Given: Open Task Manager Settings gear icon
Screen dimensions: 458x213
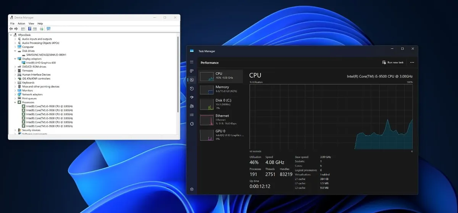Looking at the screenshot, I should tap(192, 189).
